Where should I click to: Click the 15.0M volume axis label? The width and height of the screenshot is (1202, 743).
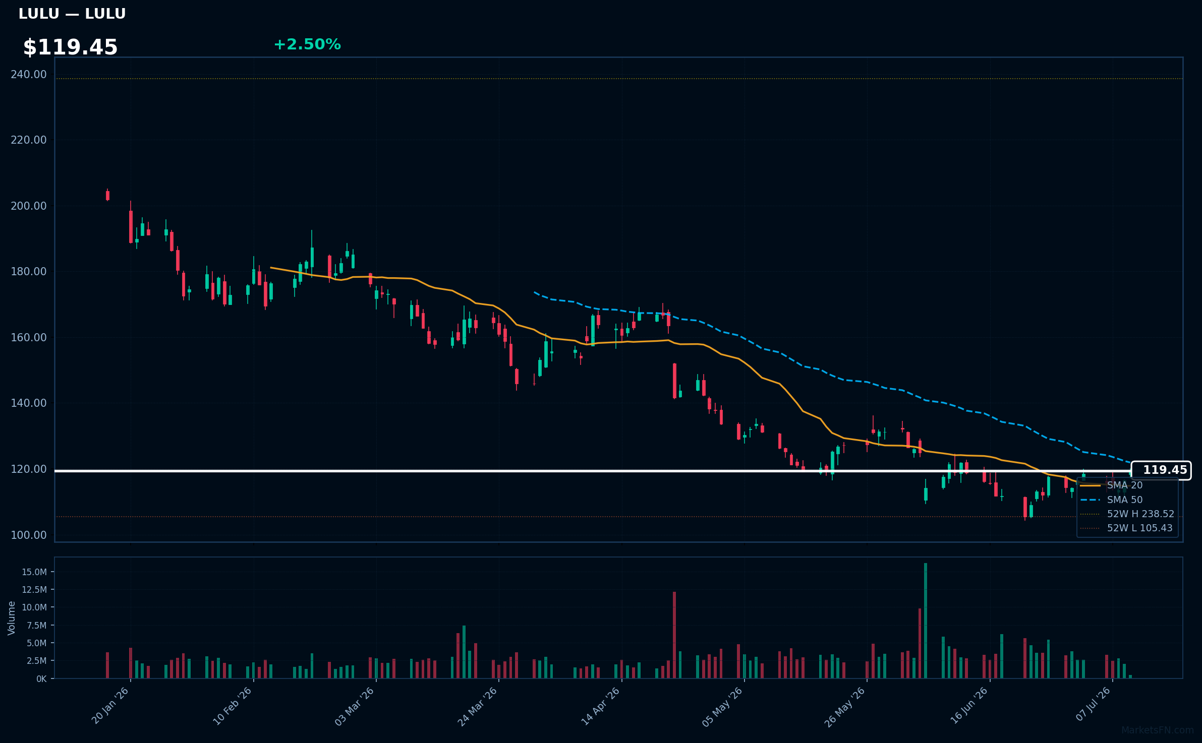(34, 572)
